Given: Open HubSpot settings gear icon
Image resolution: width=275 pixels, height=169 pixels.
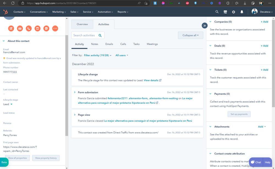Looking at the screenshot, I should [233, 12].
